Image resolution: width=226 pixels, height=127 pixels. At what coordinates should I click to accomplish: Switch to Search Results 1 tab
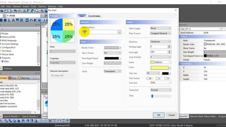coord(12,116)
